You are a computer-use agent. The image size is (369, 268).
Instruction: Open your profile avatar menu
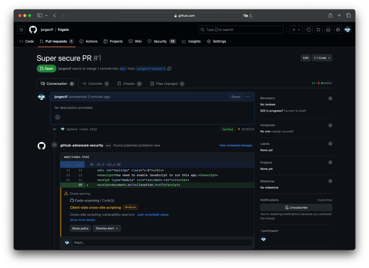[x=347, y=30]
